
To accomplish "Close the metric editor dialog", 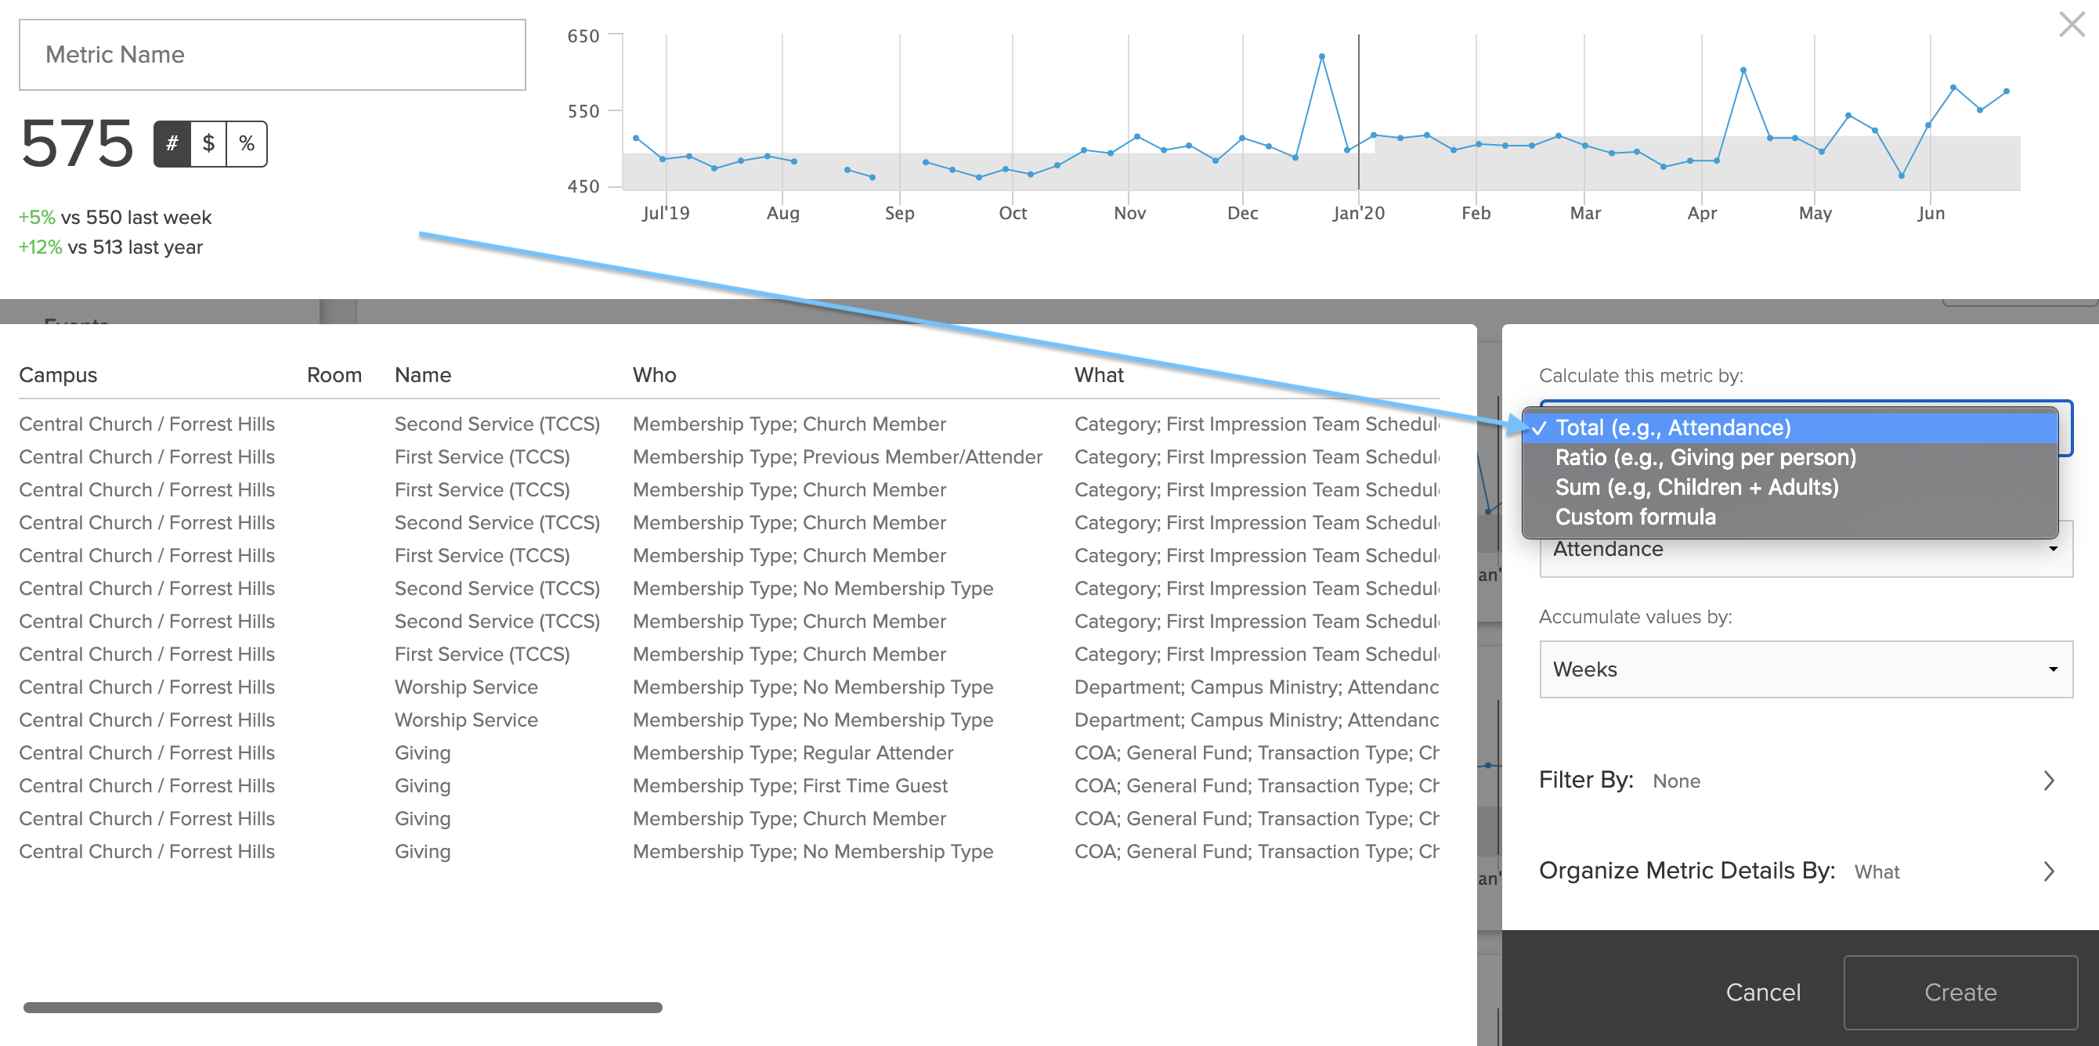I will [2071, 24].
